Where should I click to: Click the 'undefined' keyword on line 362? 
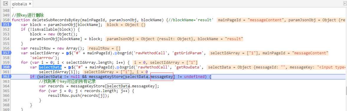195,77
